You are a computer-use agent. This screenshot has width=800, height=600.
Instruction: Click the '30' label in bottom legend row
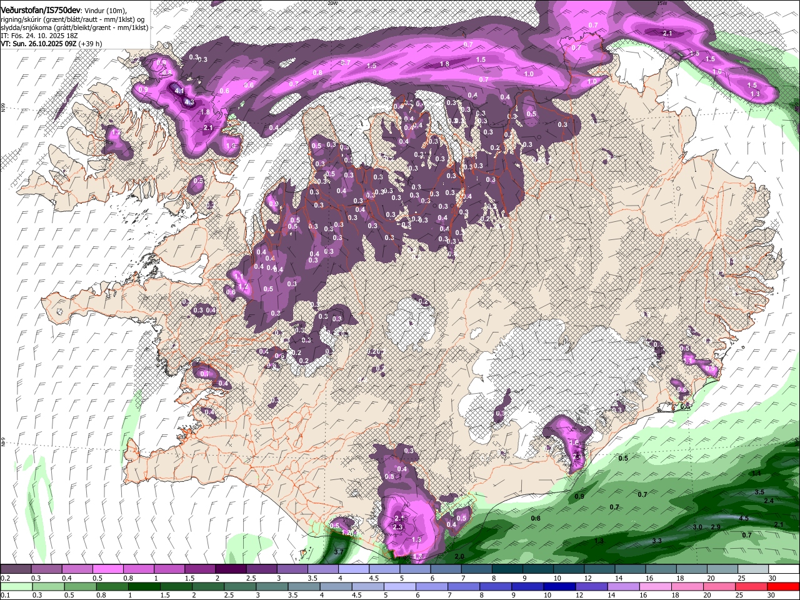tap(772, 596)
